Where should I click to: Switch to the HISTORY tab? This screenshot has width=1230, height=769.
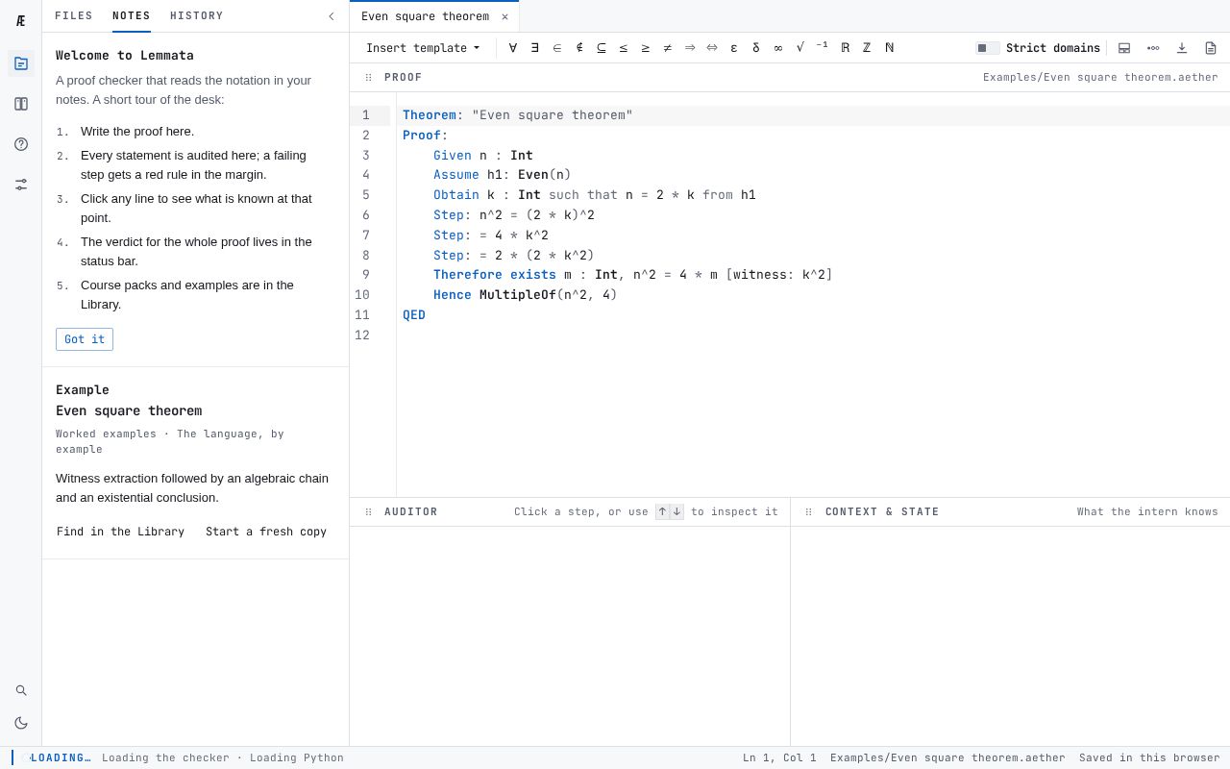197,16
